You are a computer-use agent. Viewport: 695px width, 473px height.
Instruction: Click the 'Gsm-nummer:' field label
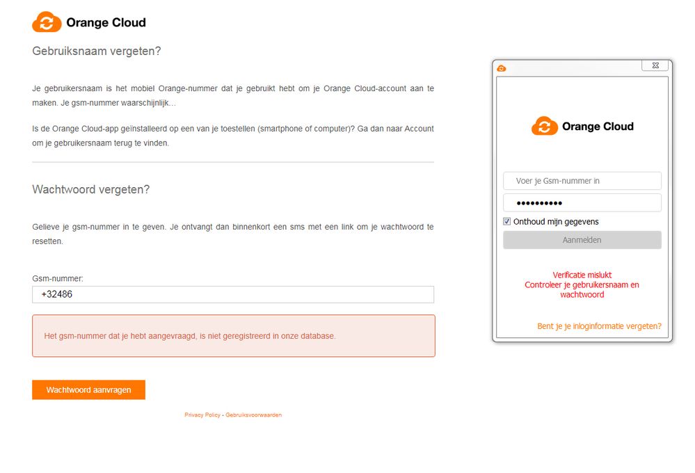[58, 278]
